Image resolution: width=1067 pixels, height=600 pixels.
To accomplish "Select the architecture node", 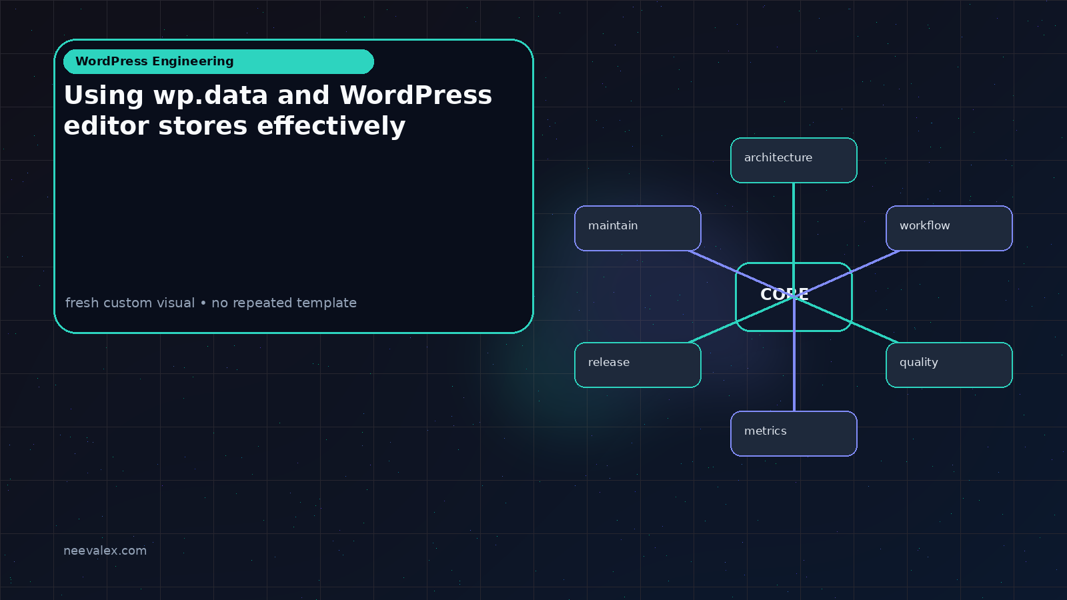I will click(794, 160).
